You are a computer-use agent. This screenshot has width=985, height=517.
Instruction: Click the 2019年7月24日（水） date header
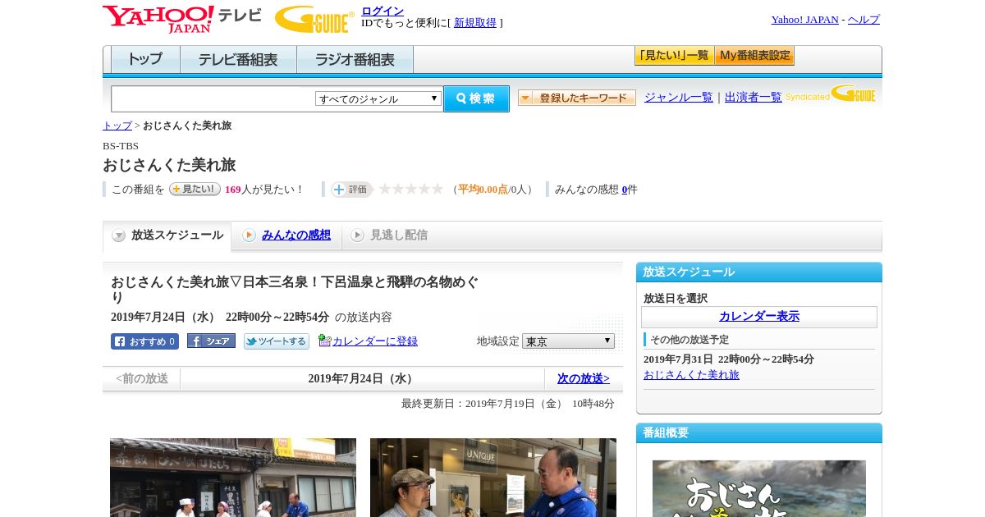click(362, 378)
